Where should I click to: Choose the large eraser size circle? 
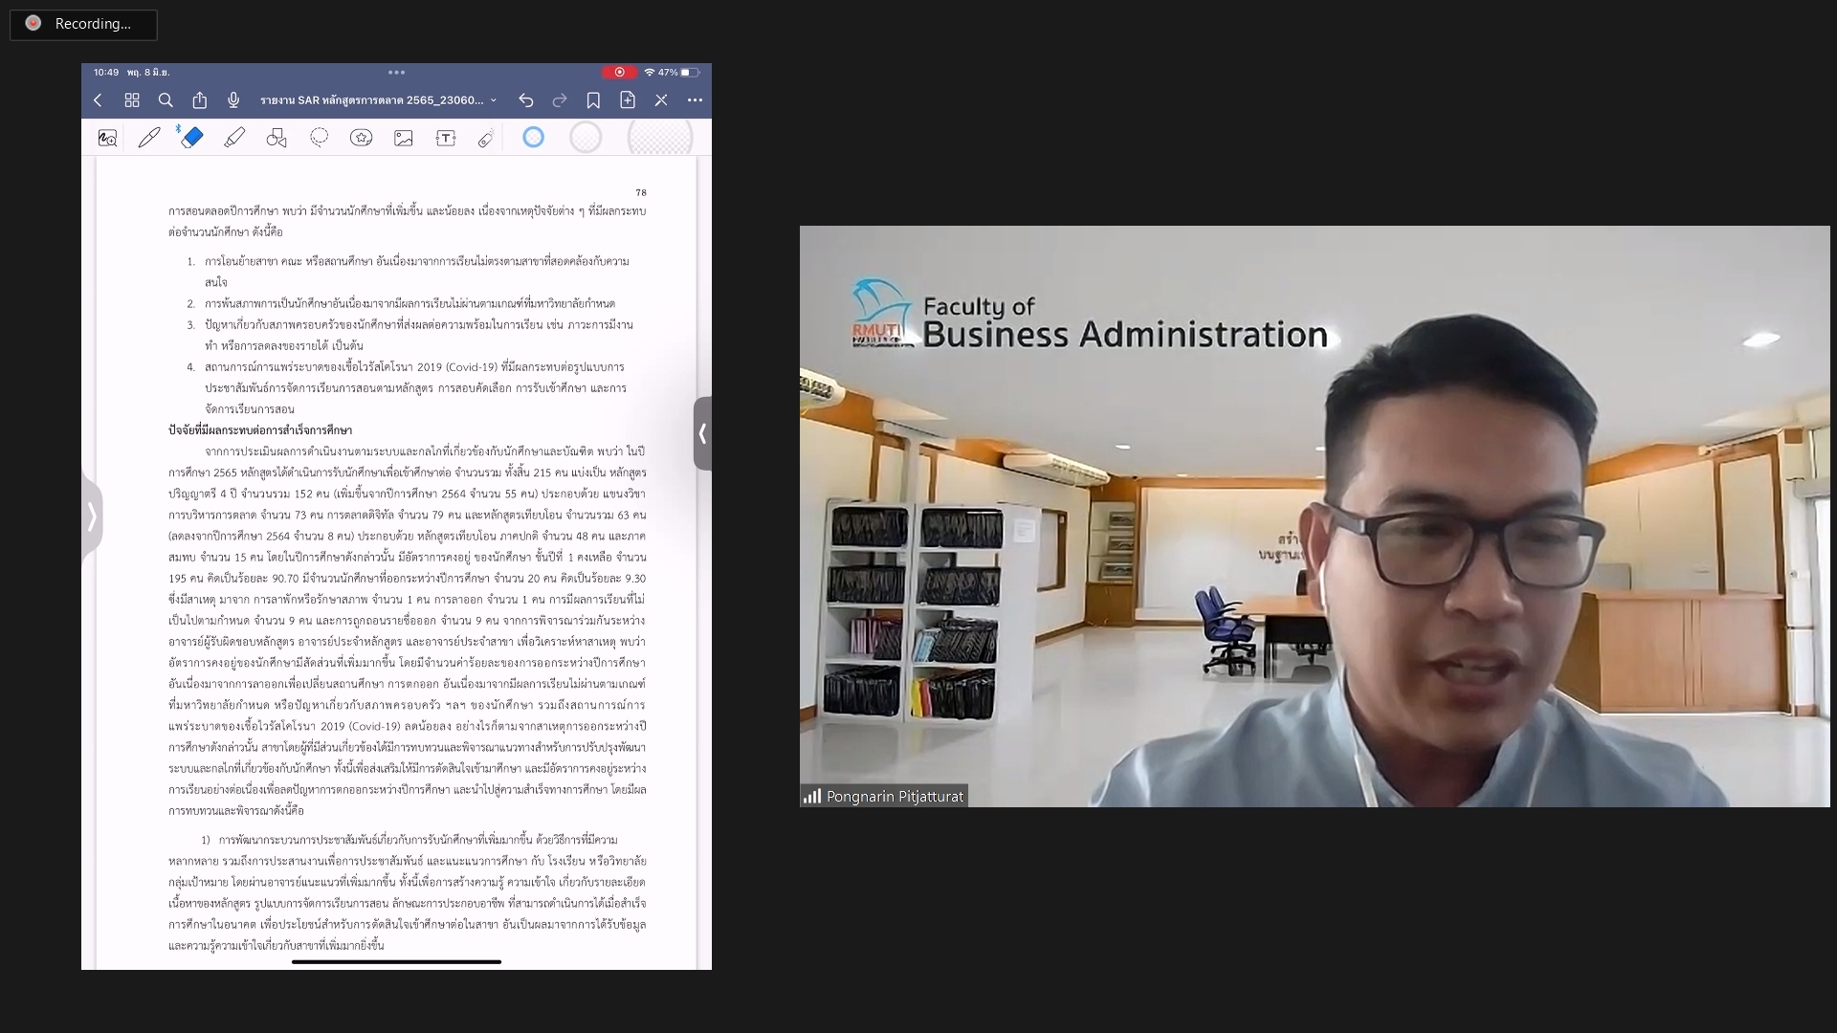(x=660, y=139)
